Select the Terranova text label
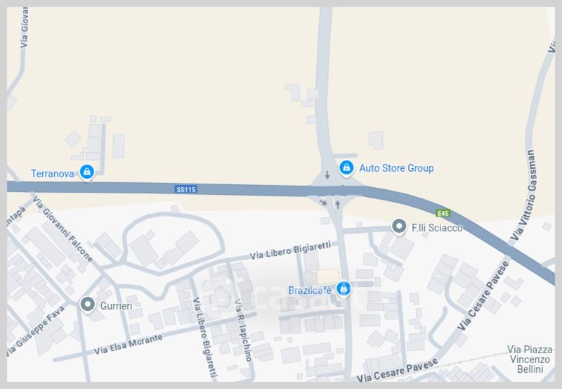Viewport: 562px width, 389px height. pos(52,174)
